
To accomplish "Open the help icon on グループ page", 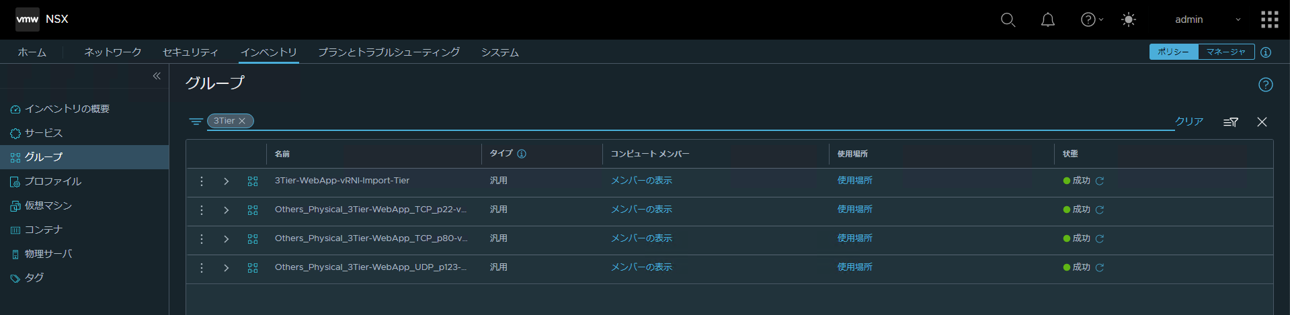I will pyautogui.click(x=1265, y=85).
